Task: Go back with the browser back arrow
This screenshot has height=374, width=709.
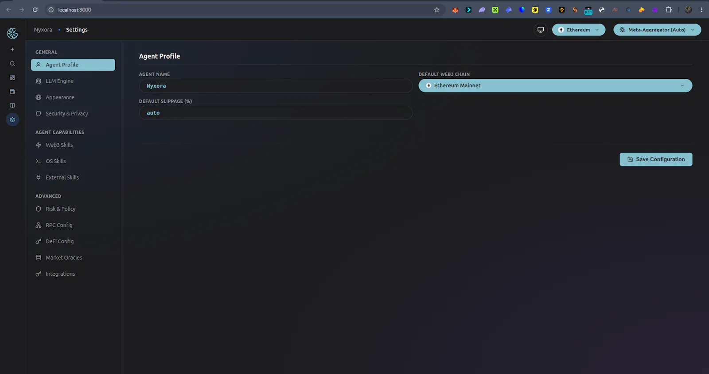Action: (8, 10)
